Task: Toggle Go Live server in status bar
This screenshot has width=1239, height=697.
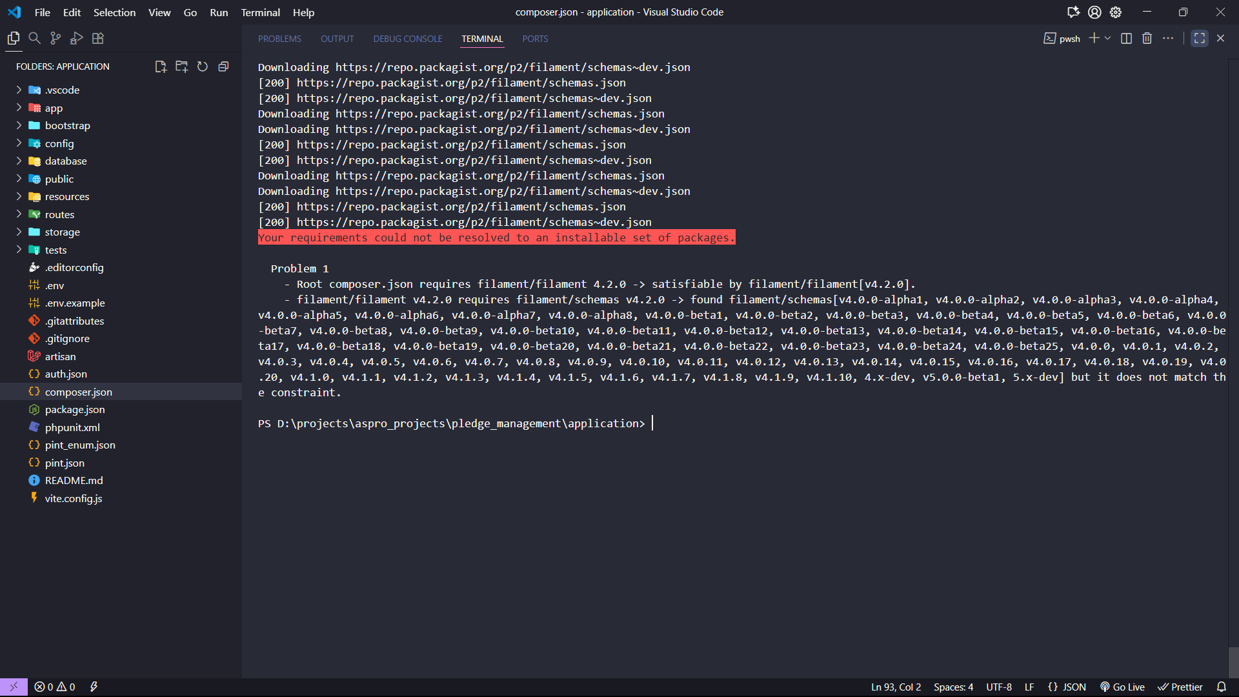Action: tap(1122, 687)
